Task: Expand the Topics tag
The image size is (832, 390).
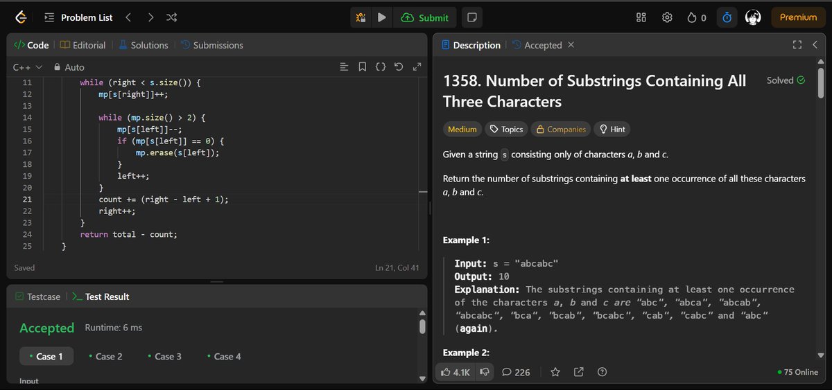Action: 505,129
